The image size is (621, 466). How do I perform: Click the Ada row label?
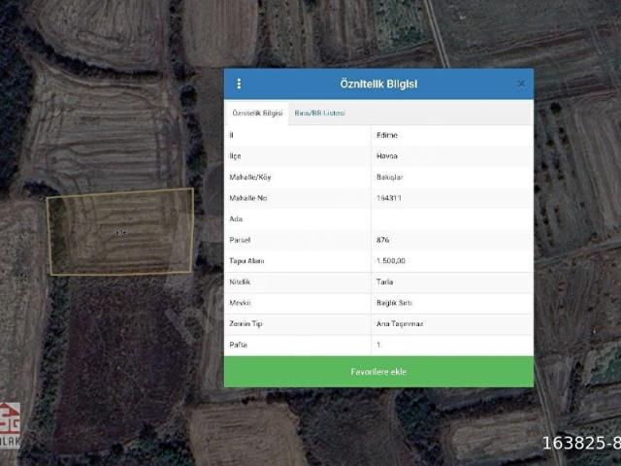[236, 218]
